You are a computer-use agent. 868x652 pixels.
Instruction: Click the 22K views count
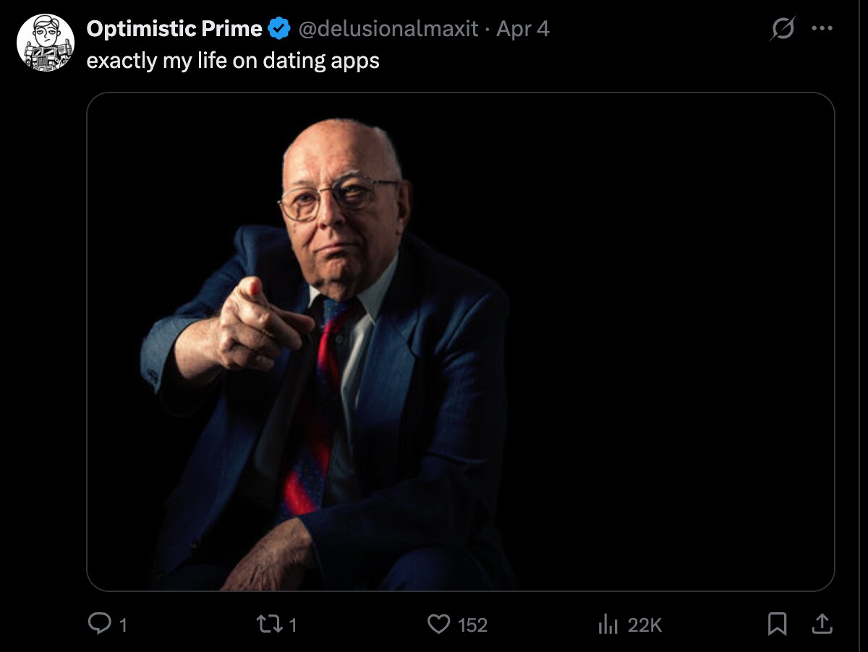644,625
